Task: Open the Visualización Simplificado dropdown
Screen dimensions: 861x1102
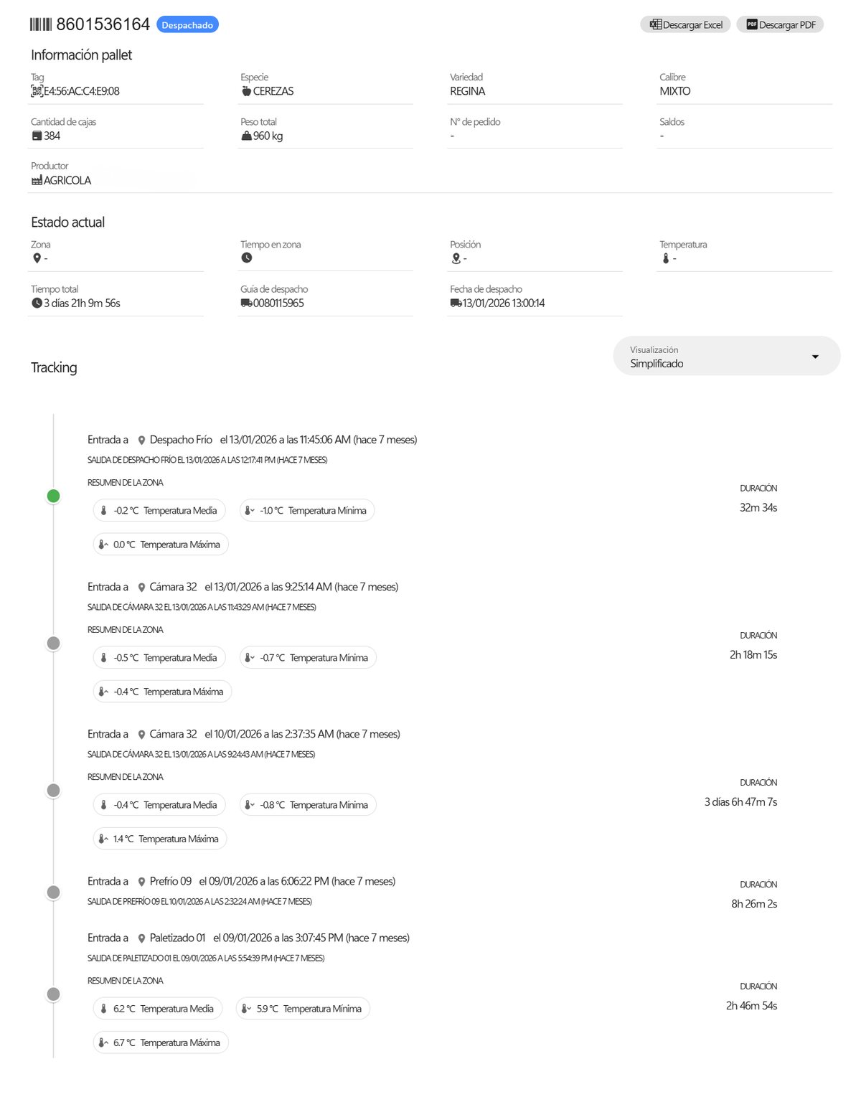Action: click(x=726, y=356)
